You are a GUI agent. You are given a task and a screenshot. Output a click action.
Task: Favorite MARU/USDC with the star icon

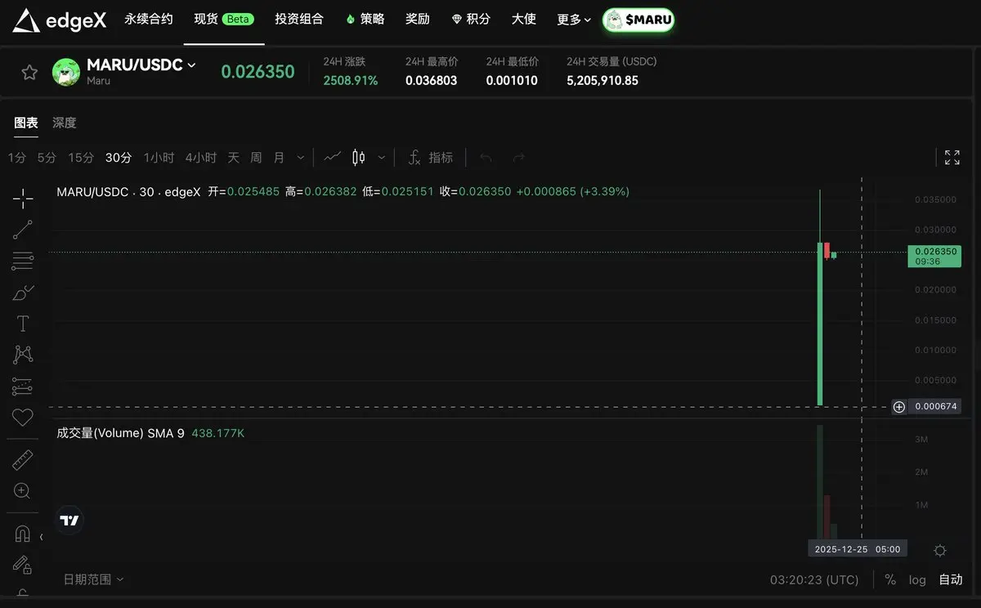coord(29,72)
